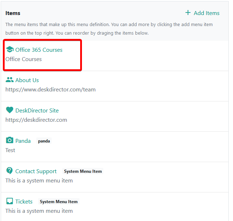233x221 pixels.
Task: Open the DeskDirector Site menu item
Action: tap(37, 111)
